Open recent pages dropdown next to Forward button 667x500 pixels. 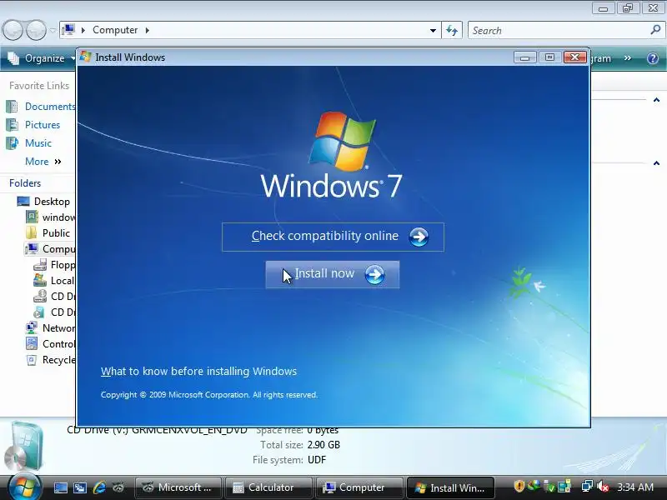click(53, 30)
